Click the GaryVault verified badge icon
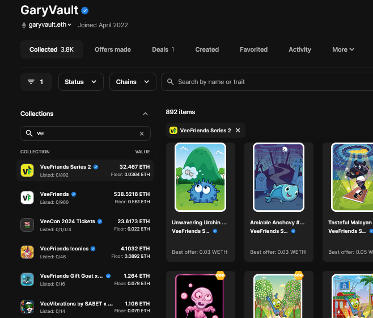The width and height of the screenshot is (373, 318). tap(84, 11)
